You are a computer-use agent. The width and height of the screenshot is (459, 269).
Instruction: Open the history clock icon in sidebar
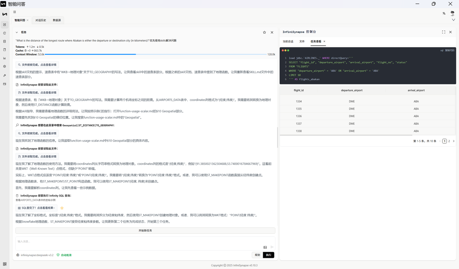4,33
